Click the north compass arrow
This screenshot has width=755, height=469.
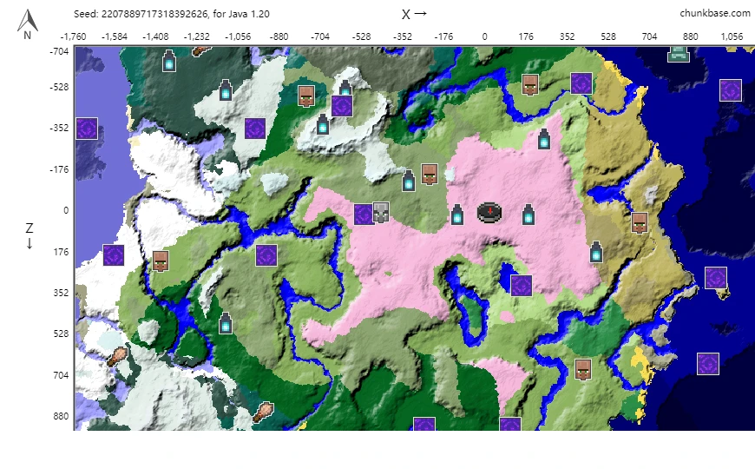28,24
